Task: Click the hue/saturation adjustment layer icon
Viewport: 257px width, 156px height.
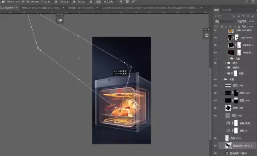Action: [228, 123]
